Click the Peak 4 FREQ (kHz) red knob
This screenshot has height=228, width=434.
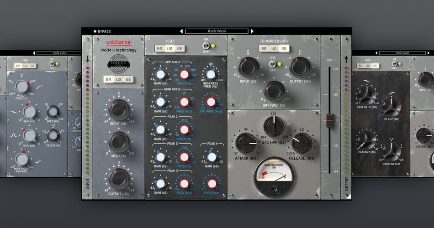212,183
